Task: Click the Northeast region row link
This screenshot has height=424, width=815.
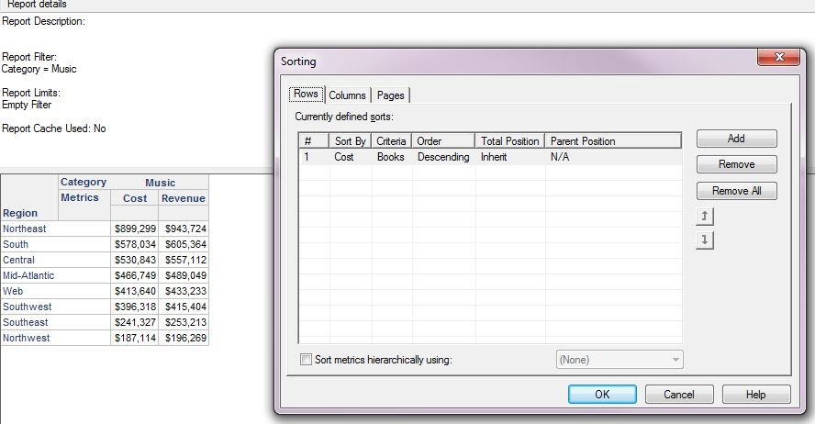Action: (x=25, y=229)
